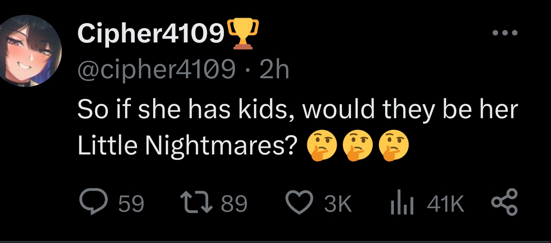Click the @cipher4109 handle
Image resolution: width=551 pixels, height=243 pixels.
(156, 71)
